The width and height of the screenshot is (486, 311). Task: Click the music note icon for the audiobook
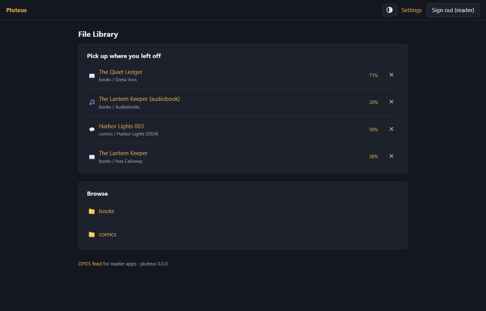tap(92, 102)
